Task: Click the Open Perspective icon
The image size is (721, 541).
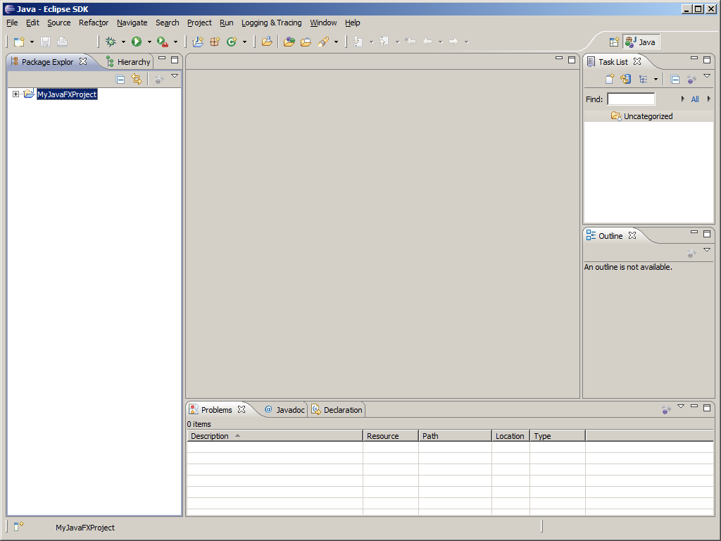Action: click(613, 42)
